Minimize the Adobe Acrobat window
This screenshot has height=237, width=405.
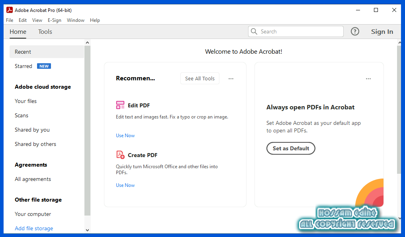pos(358,10)
